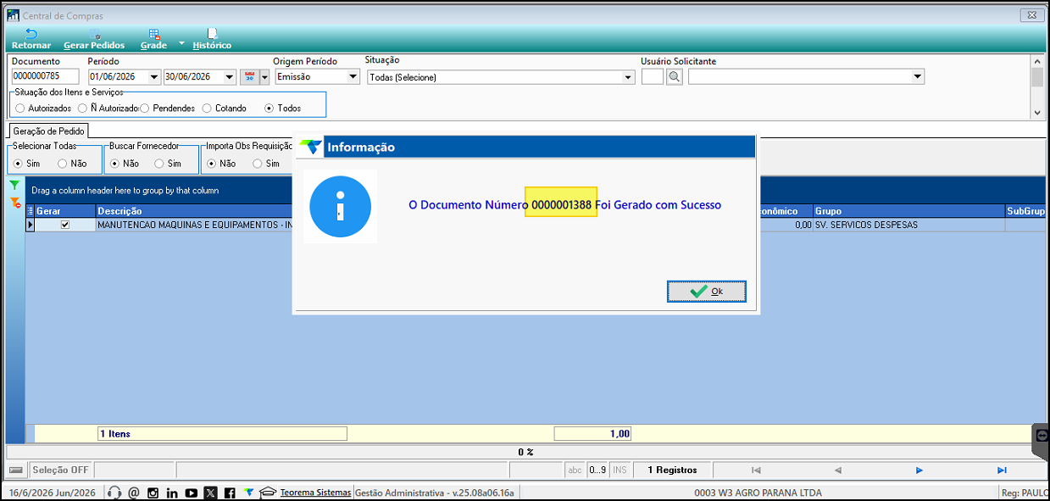The height and width of the screenshot is (501, 1050).
Task: Open the Usuário Solicitante name dropdown
Action: 918,77
